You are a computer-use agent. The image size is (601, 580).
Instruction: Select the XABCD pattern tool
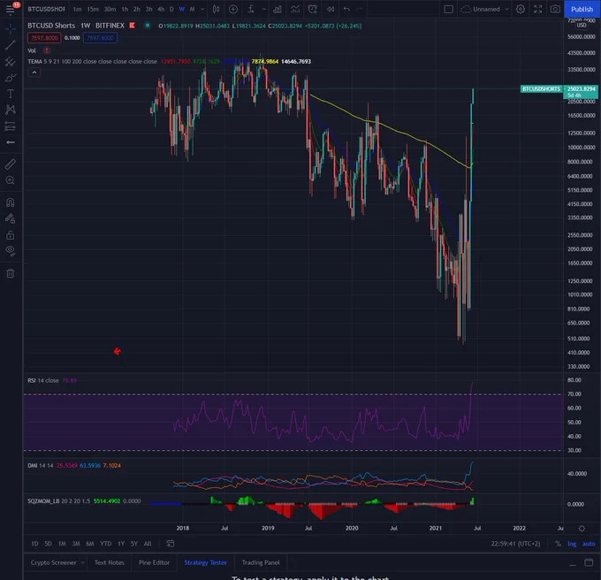click(x=11, y=110)
